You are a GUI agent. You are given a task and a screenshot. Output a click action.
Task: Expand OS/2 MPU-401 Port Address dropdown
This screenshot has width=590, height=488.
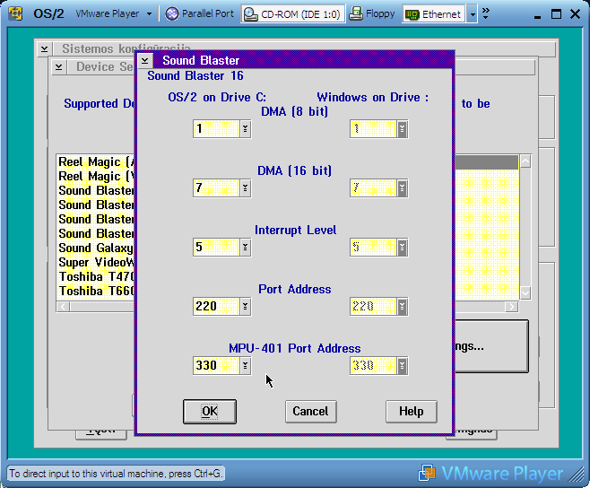tap(246, 366)
